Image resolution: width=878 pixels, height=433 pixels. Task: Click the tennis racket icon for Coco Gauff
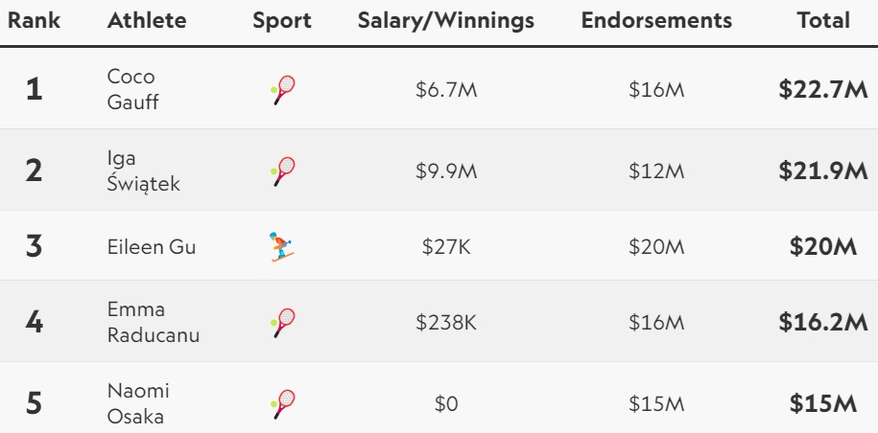tap(283, 90)
